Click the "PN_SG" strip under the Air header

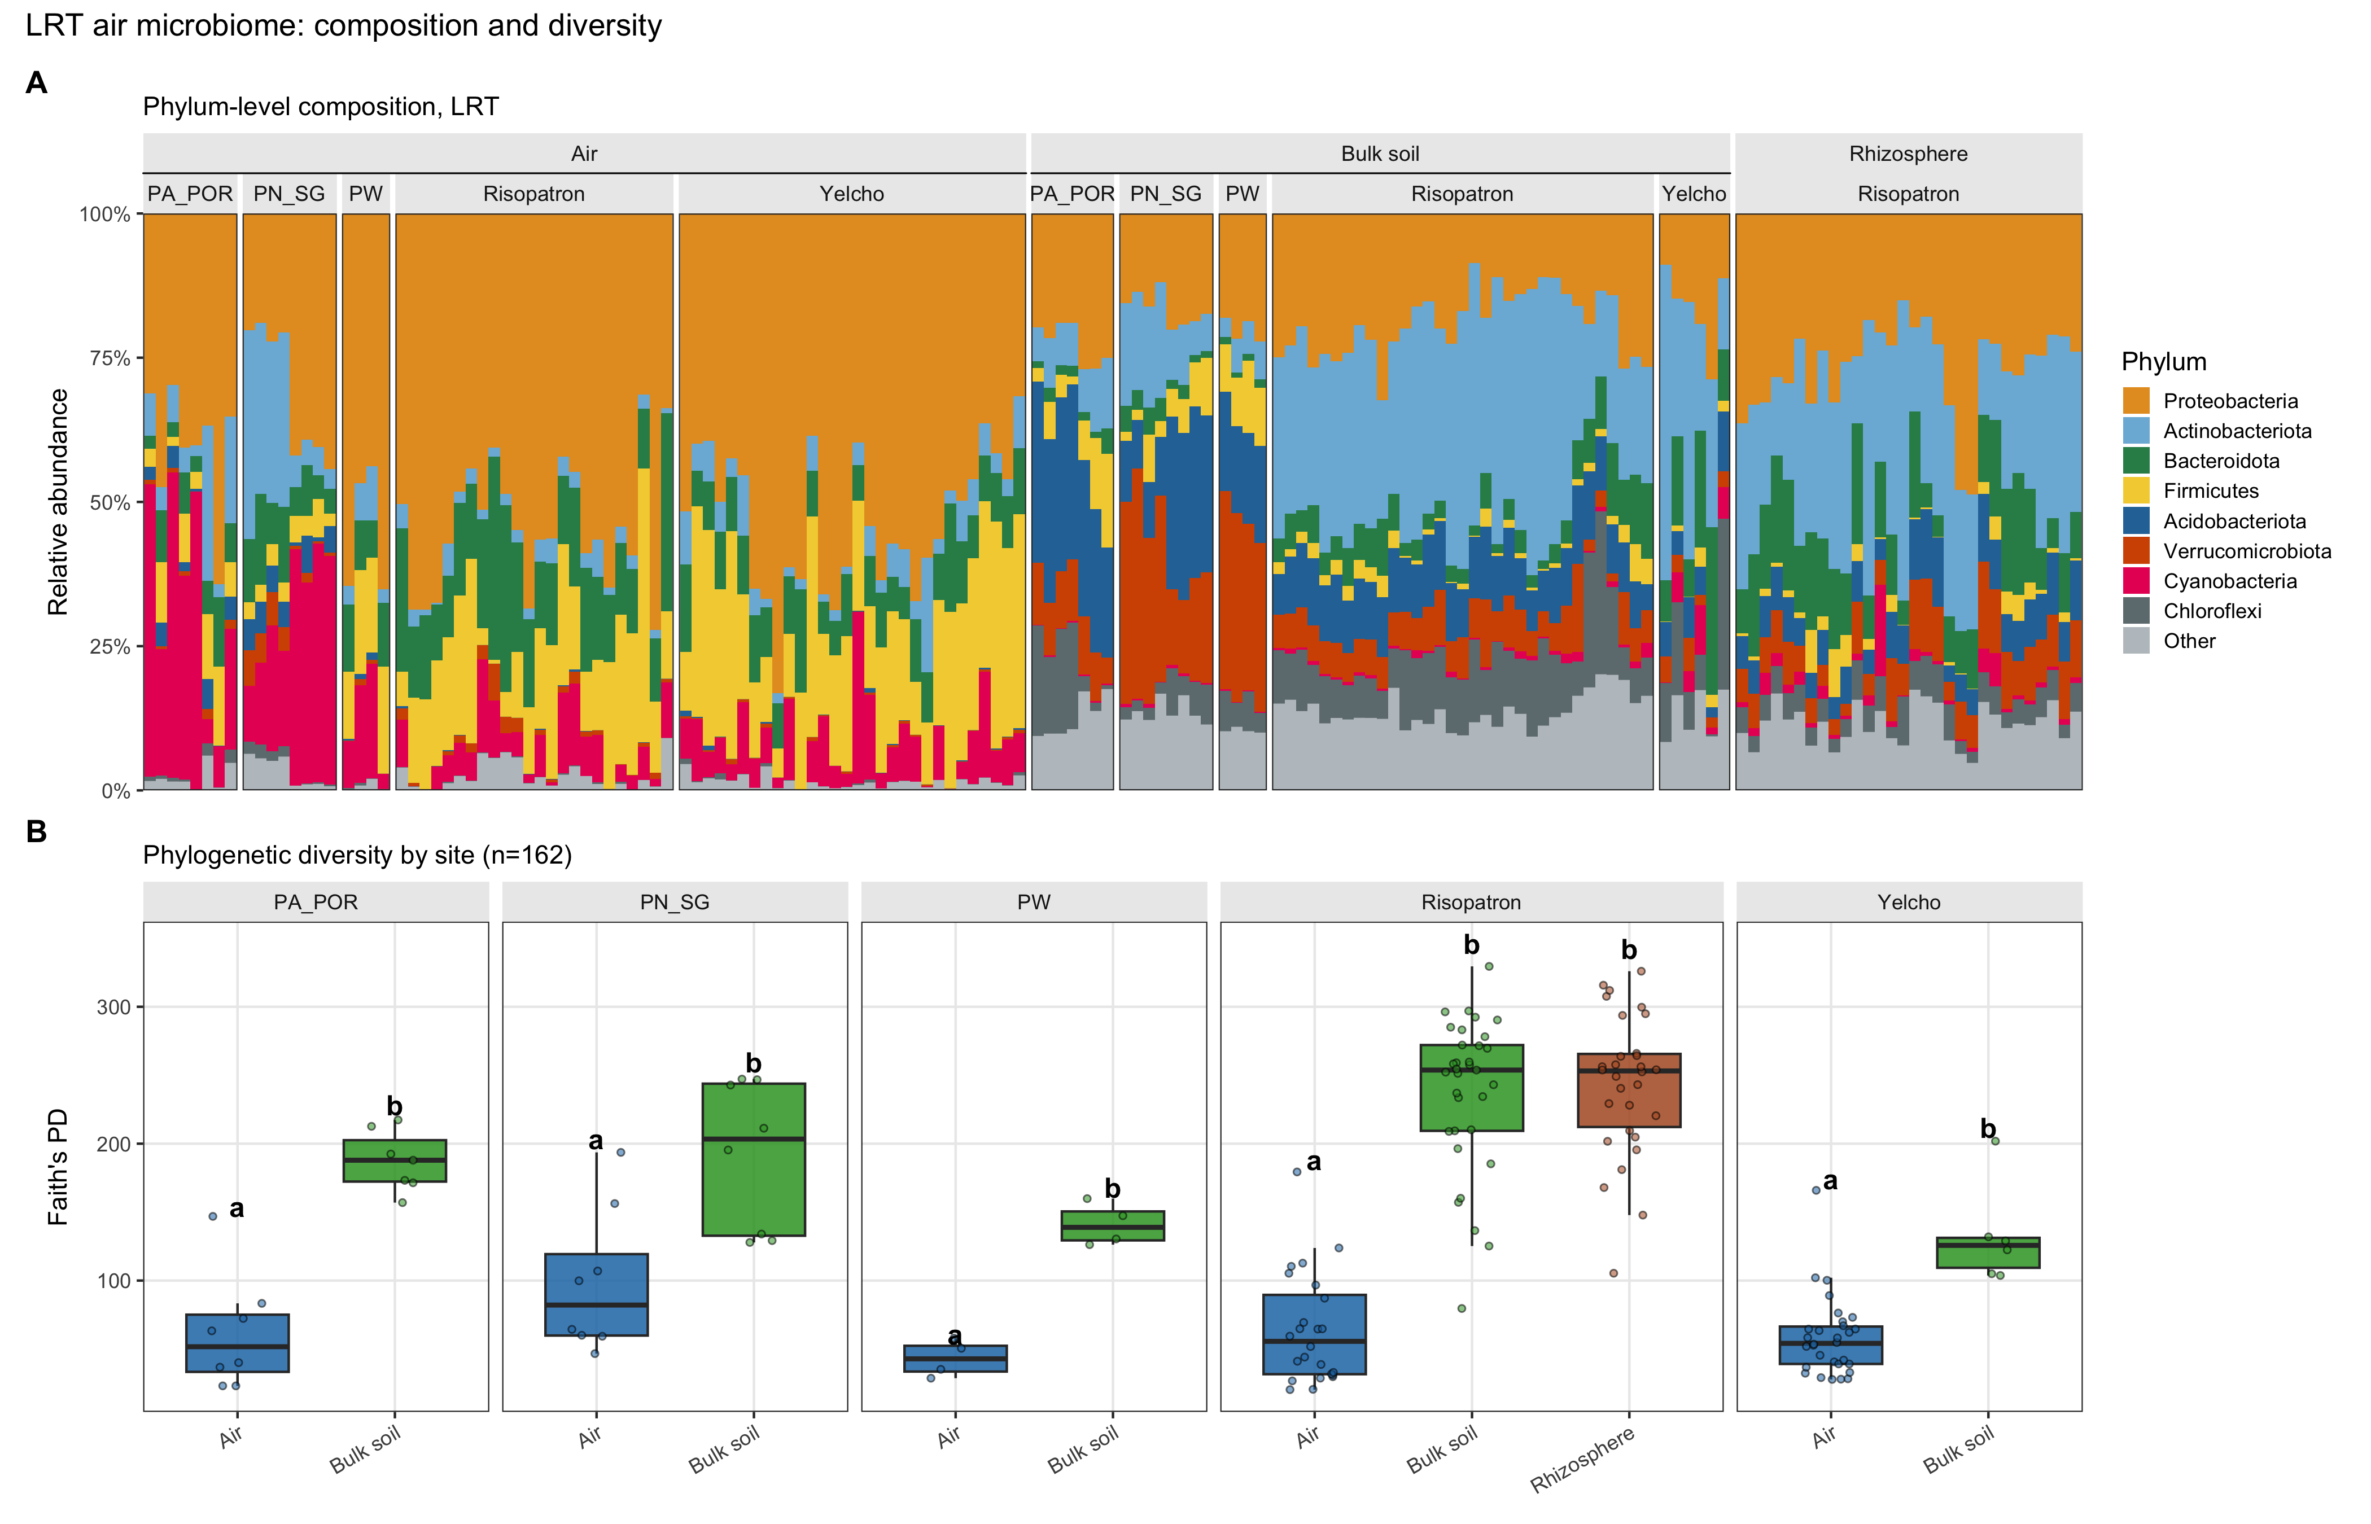[289, 194]
